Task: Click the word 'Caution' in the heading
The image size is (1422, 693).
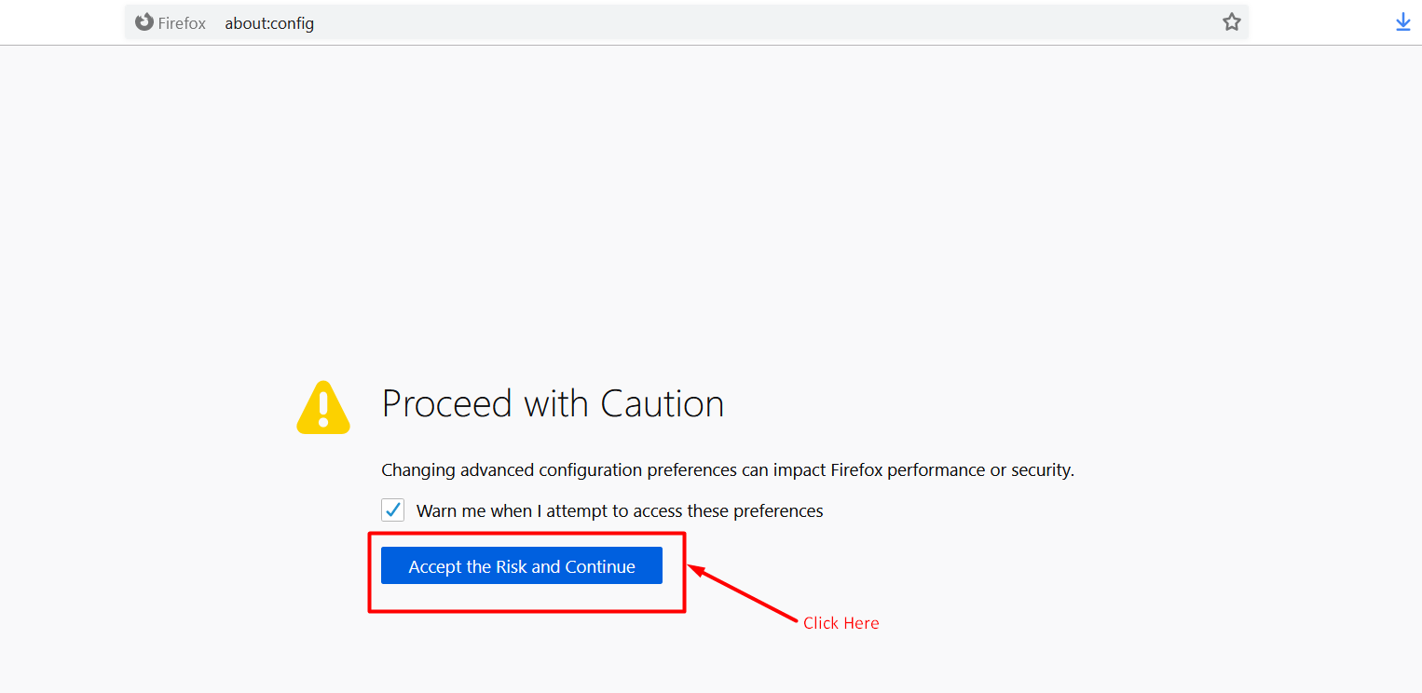Action: pyautogui.click(x=663, y=404)
